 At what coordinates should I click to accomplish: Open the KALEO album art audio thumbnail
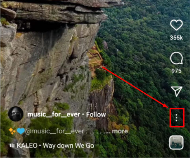coord(176,142)
